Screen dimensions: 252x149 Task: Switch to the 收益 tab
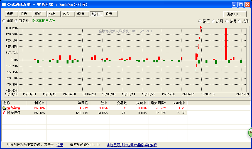[66, 14]
